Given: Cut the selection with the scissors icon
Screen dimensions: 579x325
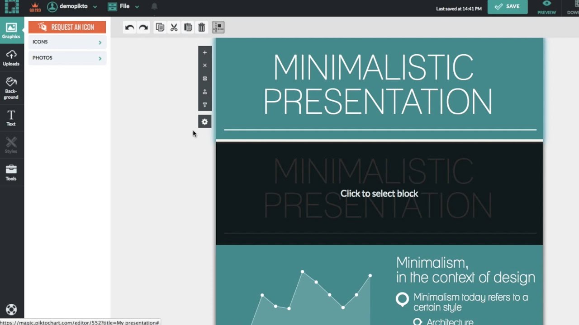Looking at the screenshot, I should coord(174,27).
